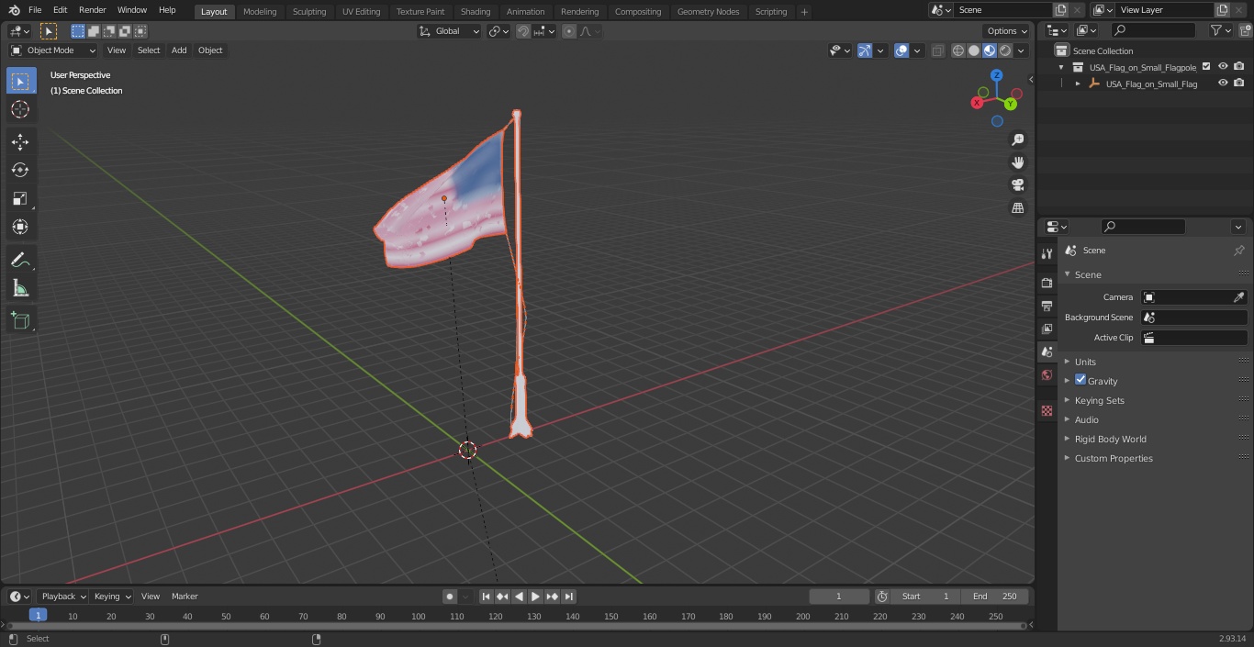Expand USA_Flag_on_Small_Flag tree row
The image size is (1254, 647).
point(1078,84)
